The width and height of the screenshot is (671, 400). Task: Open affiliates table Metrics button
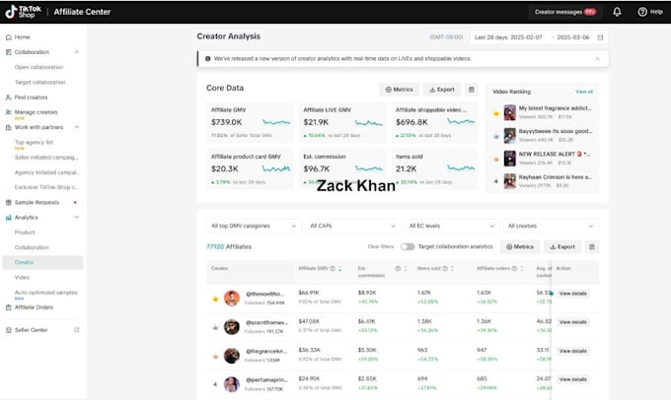click(x=520, y=247)
